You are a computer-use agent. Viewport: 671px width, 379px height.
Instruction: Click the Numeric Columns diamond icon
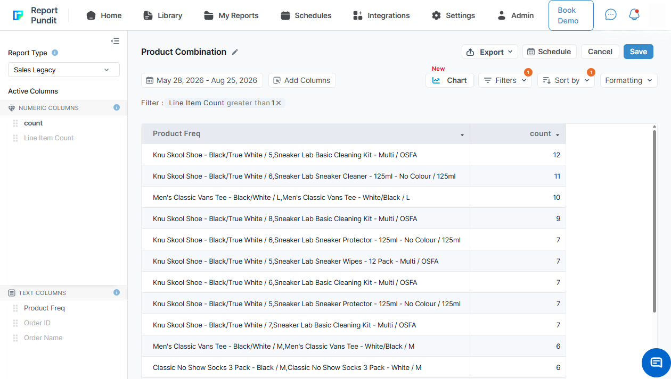click(x=12, y=108)
